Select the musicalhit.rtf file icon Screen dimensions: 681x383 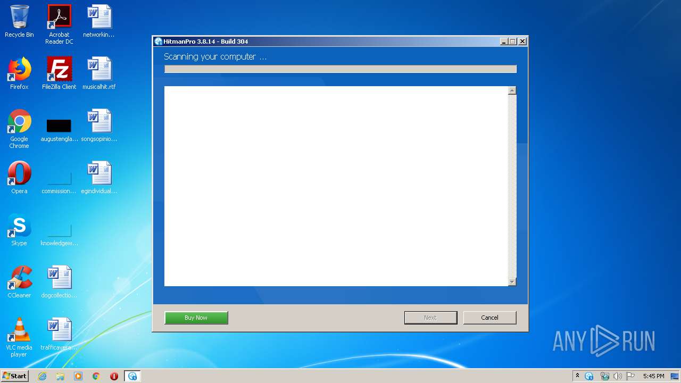click(99, 73)
